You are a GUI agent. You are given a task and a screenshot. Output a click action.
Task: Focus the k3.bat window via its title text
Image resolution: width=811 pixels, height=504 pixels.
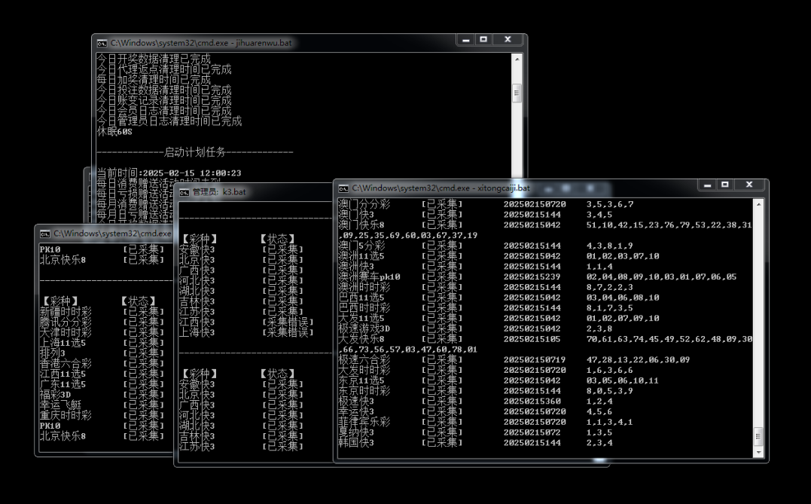pyautogui.click(x=218, y=192)
